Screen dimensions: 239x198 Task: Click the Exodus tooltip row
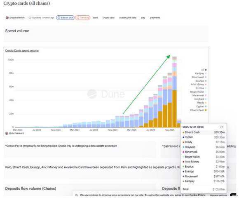click(204, 167)
